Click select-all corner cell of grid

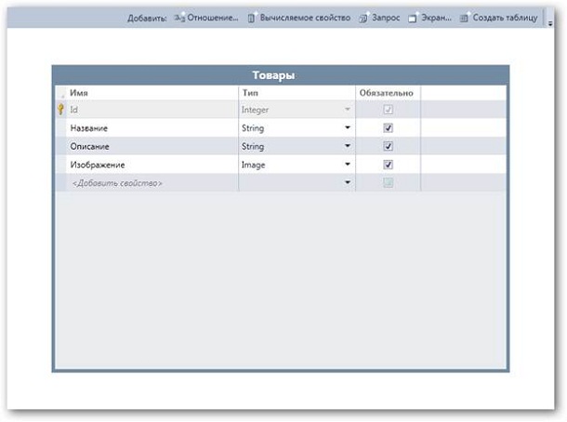click(60, 93)
